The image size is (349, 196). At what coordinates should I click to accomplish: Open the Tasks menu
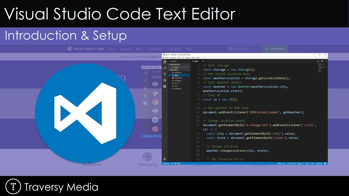193,58
